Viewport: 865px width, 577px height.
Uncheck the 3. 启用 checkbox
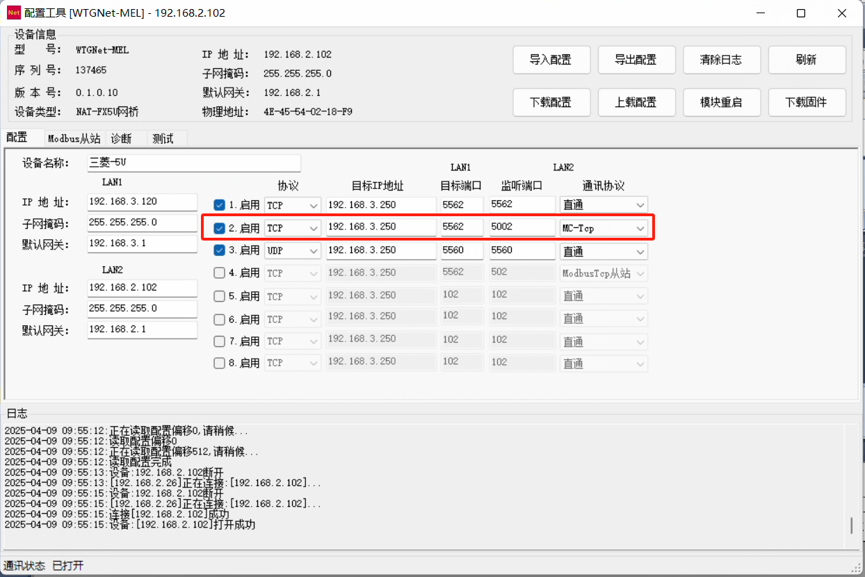tap(220, 250)
